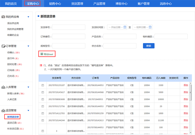Open the 添加供应商 sidebar link

pyautogui.click(x=13, y=23)
